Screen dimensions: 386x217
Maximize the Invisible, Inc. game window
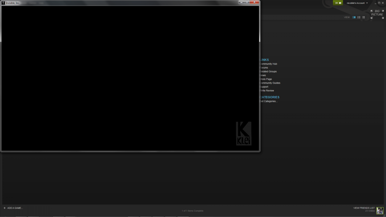pyautogui.click(x=247, y=2)
